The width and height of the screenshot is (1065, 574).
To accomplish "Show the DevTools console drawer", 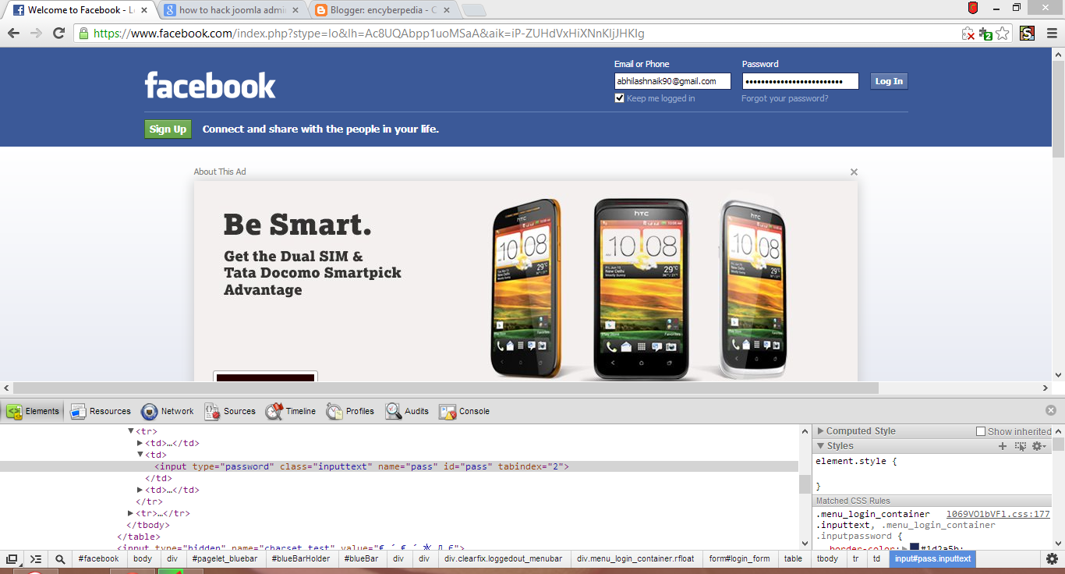I will (x=36, y=559).
